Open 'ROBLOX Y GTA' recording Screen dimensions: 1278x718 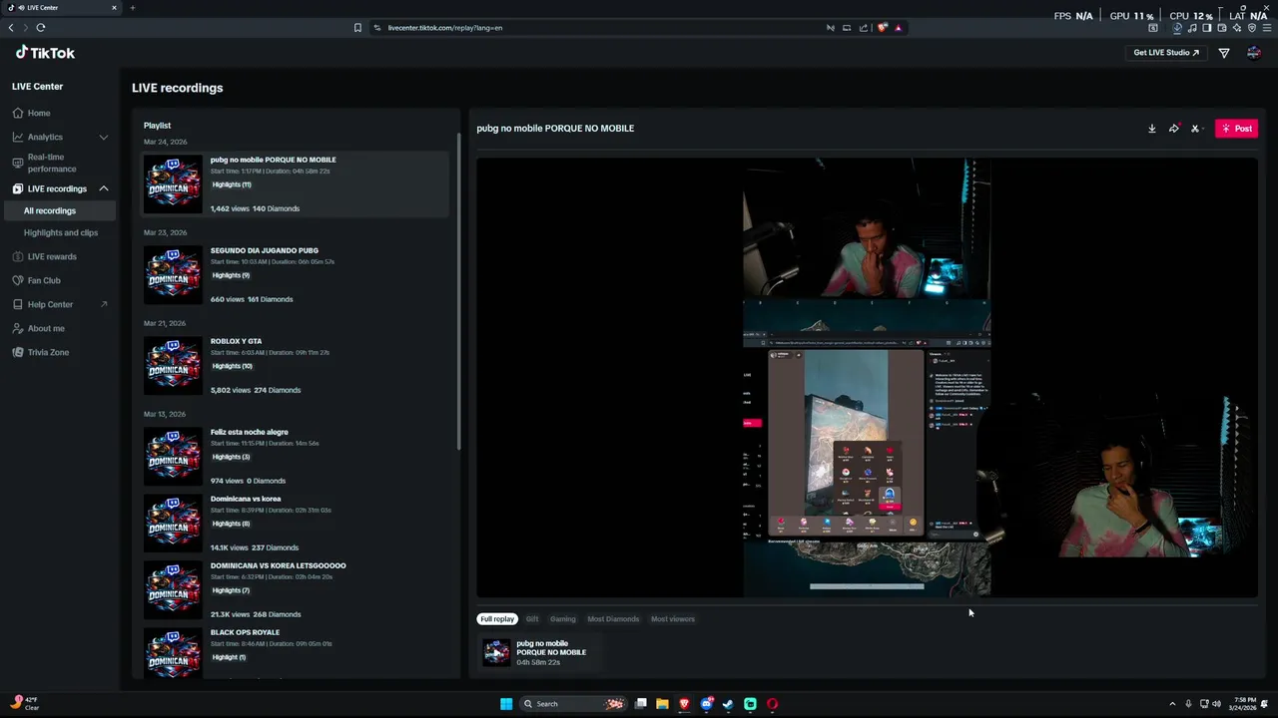point(296,365)
